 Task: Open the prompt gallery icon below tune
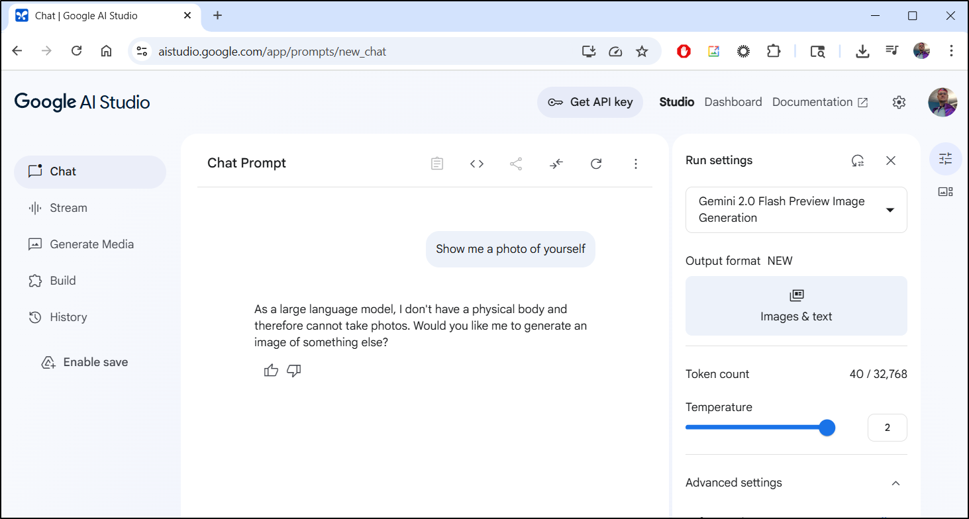click(x=946, y=192)
